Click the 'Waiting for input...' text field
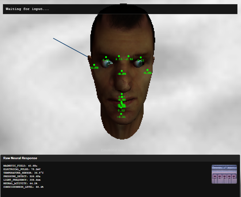 coord(120,9)
